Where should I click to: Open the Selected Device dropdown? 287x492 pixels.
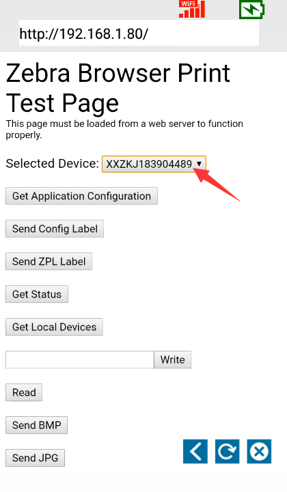point(154,164)
